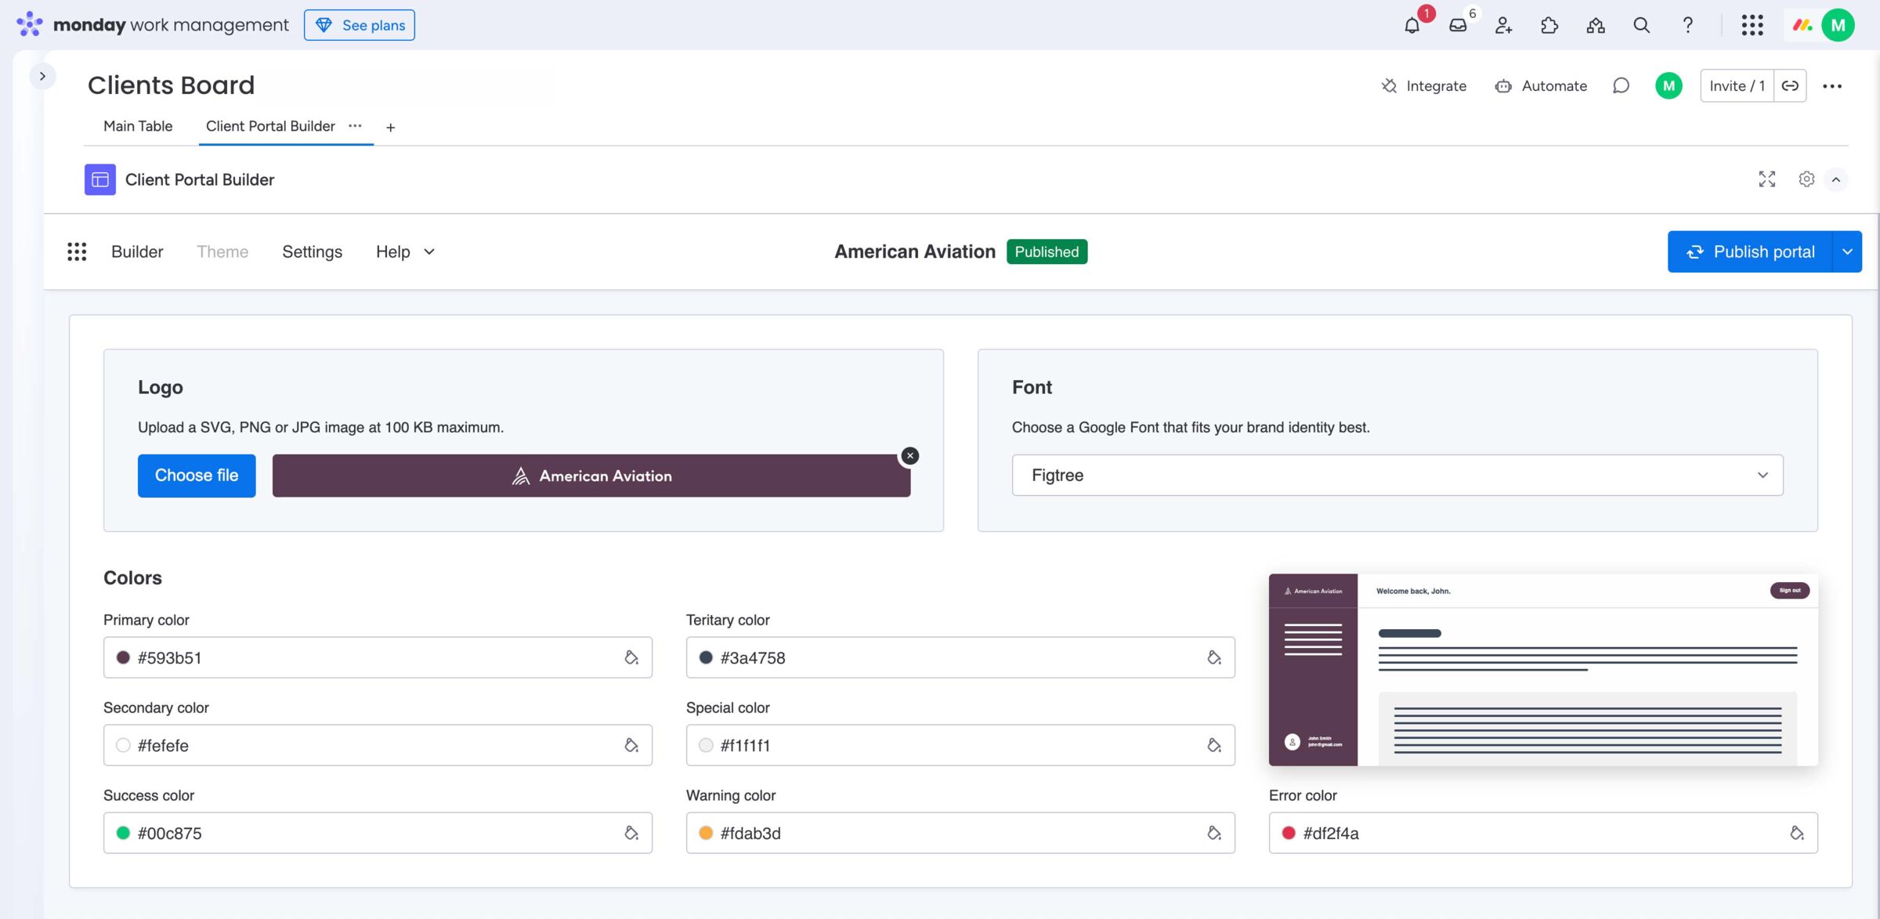
Task: Click the Publish portal button
Action: [1750, 251]
